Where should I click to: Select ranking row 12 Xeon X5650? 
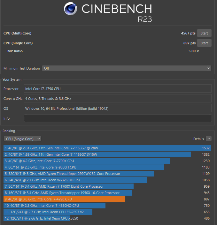[x=107, y=218]
